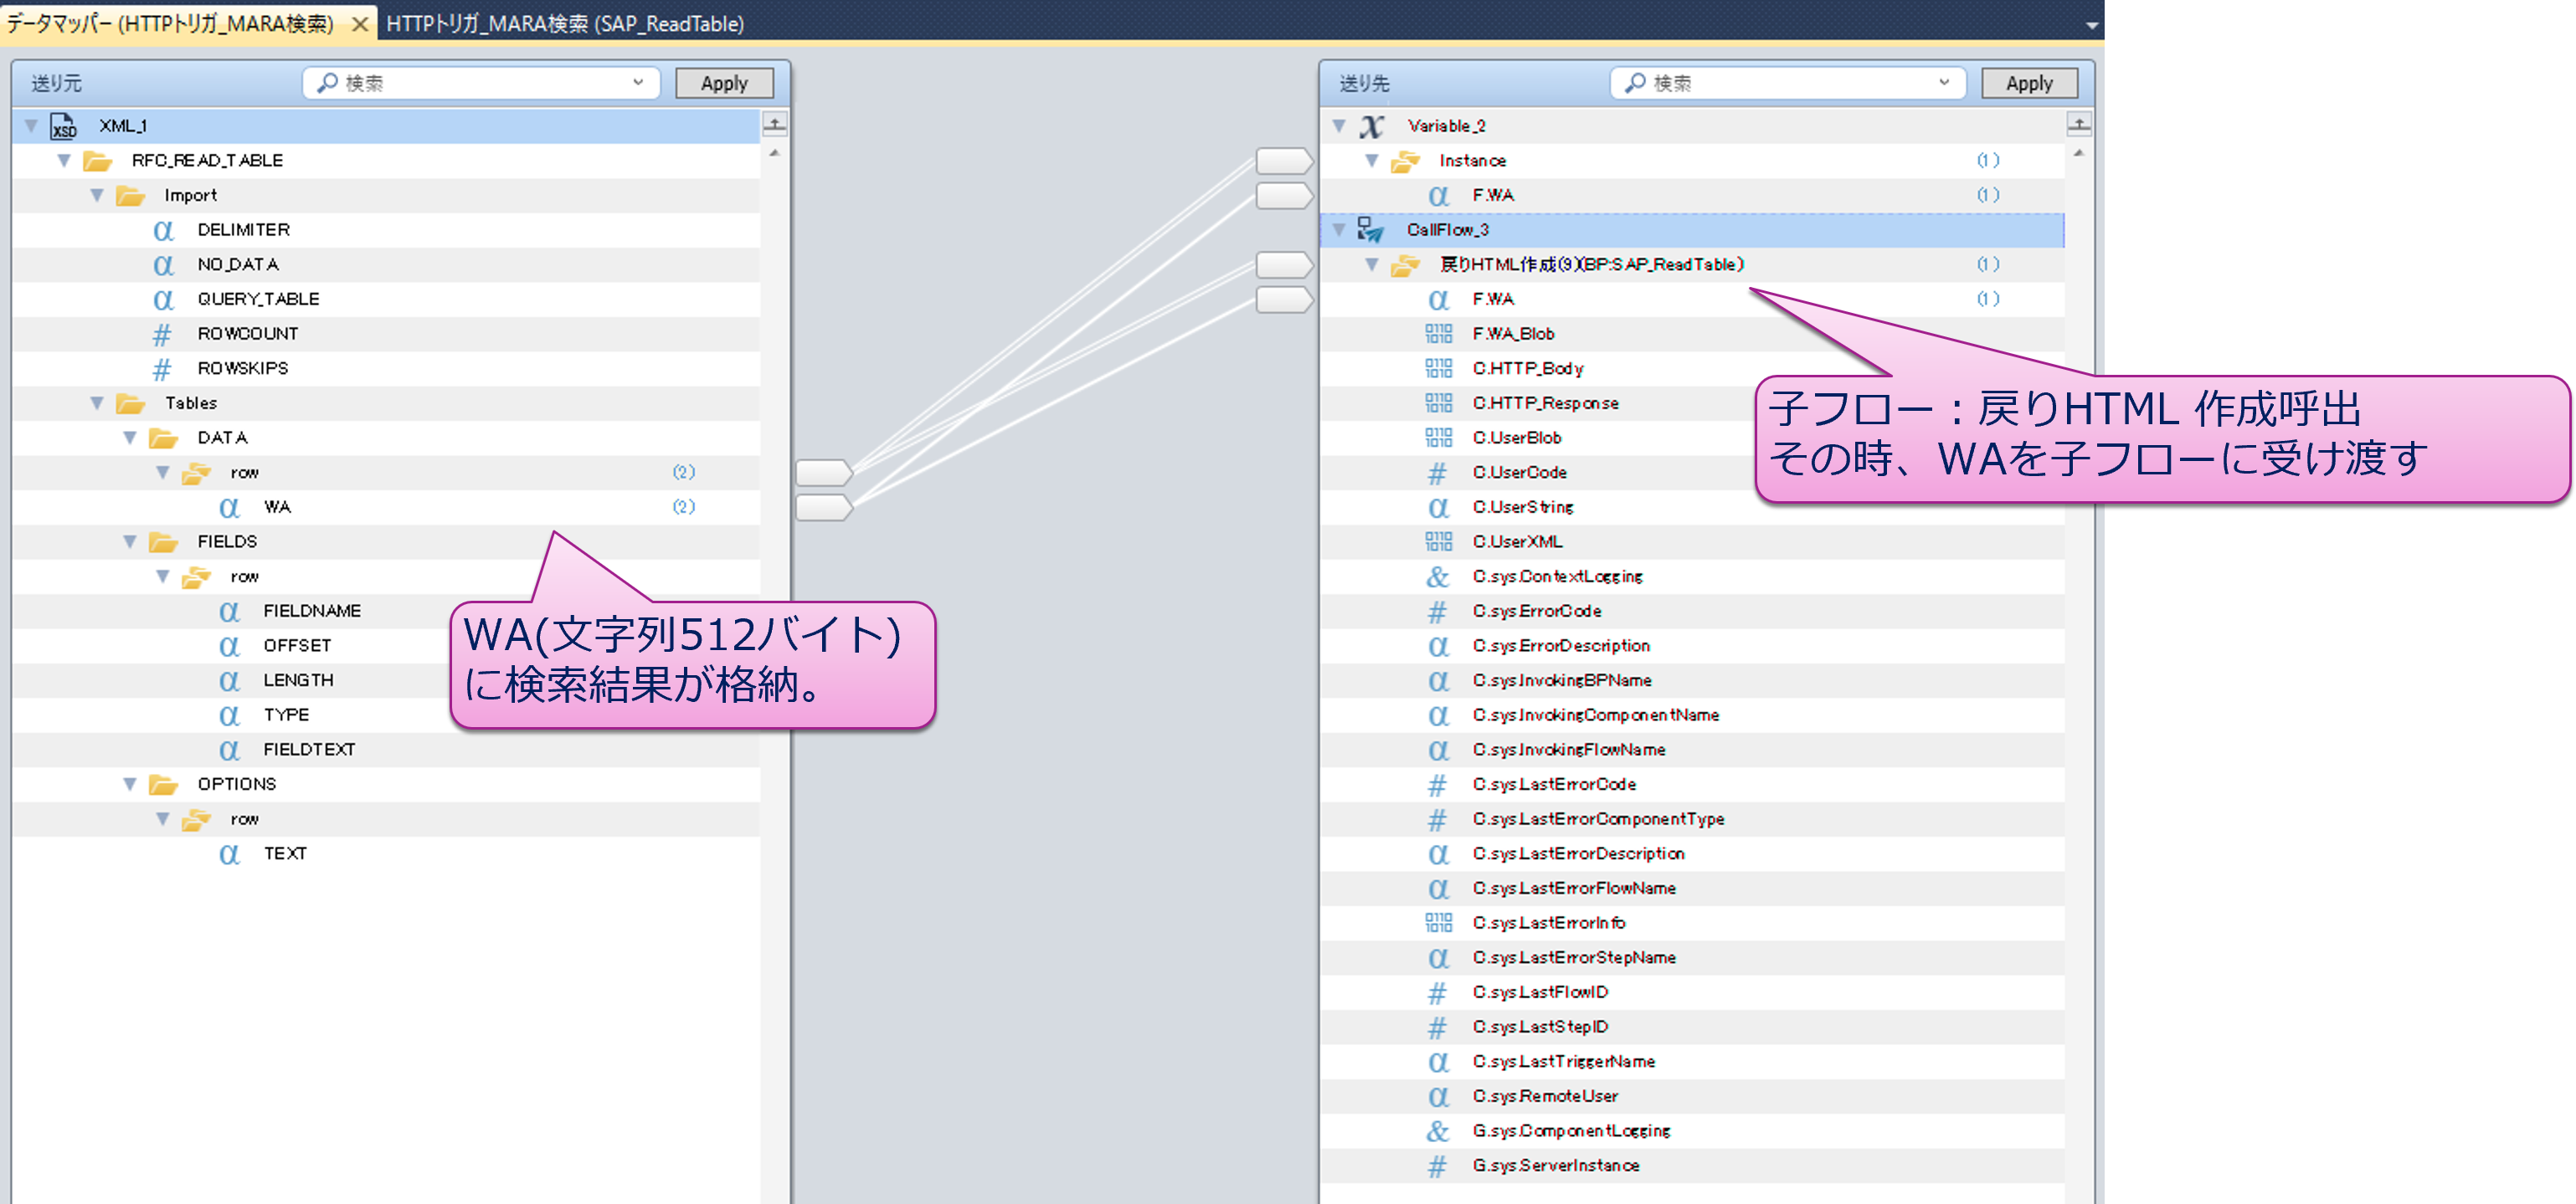2576x1204 pixels.
Task: Click the ampersand icon beside G.sys.ComponentLogging
Action: [x=1437, y=1131]
